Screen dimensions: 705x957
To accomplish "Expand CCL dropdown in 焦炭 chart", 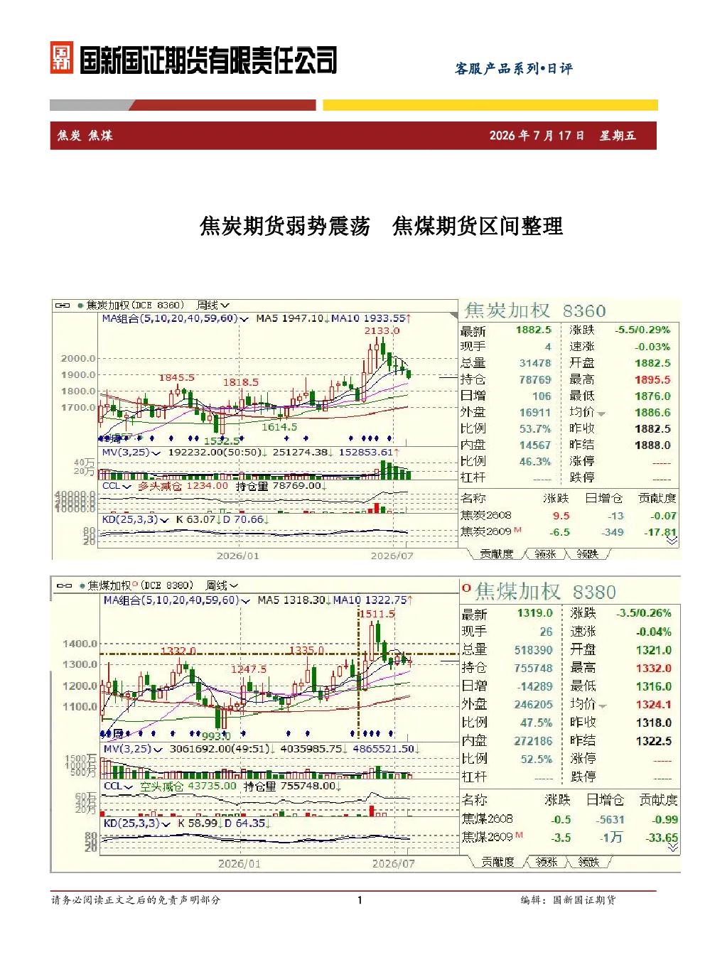I will click(x=127, y=486).
